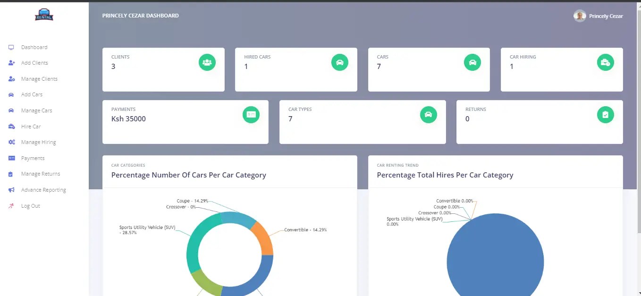Viewport: 641px width, 296px height.
Task: Click the Add Cars car icon
Action: point(10,94)
